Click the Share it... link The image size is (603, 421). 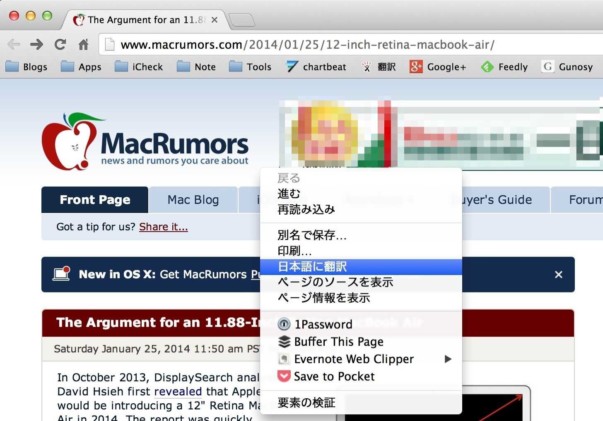point(164,227)
